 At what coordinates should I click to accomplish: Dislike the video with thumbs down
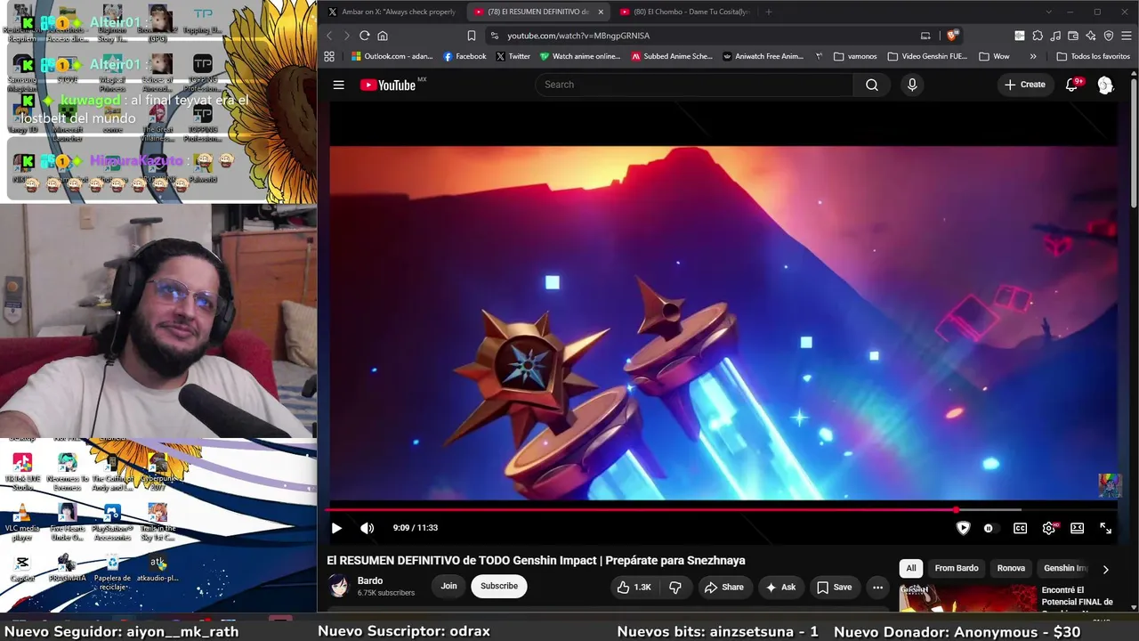click(x=675, y=587)
